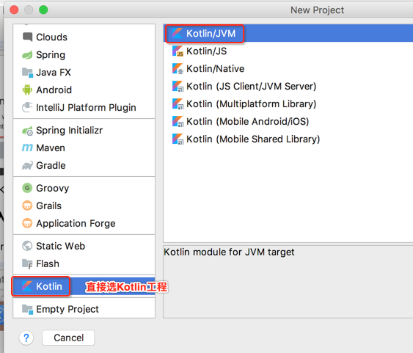Click the Java FX folder icon

pos(27,73)
